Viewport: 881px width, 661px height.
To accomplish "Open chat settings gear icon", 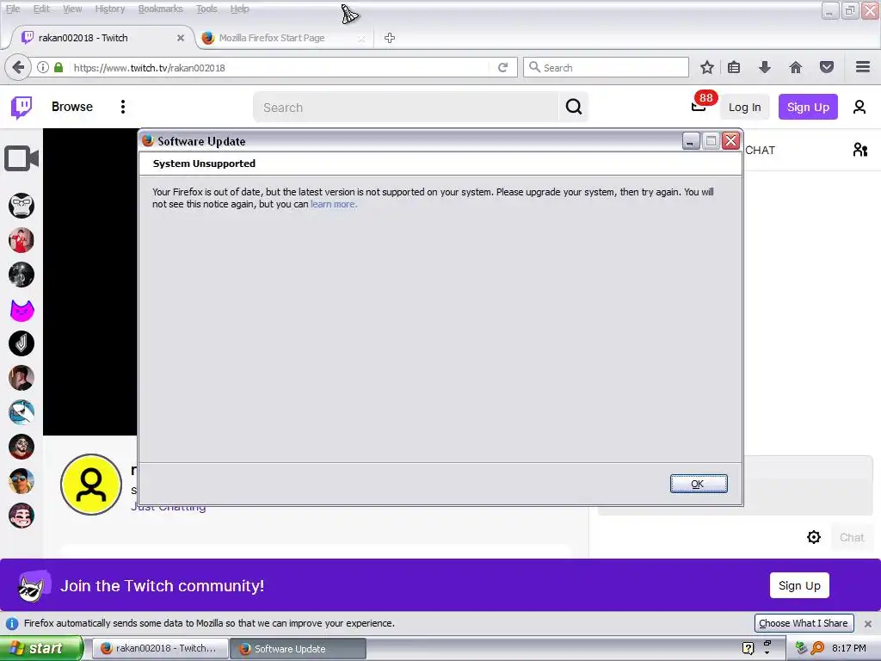I will click(813, 537).
